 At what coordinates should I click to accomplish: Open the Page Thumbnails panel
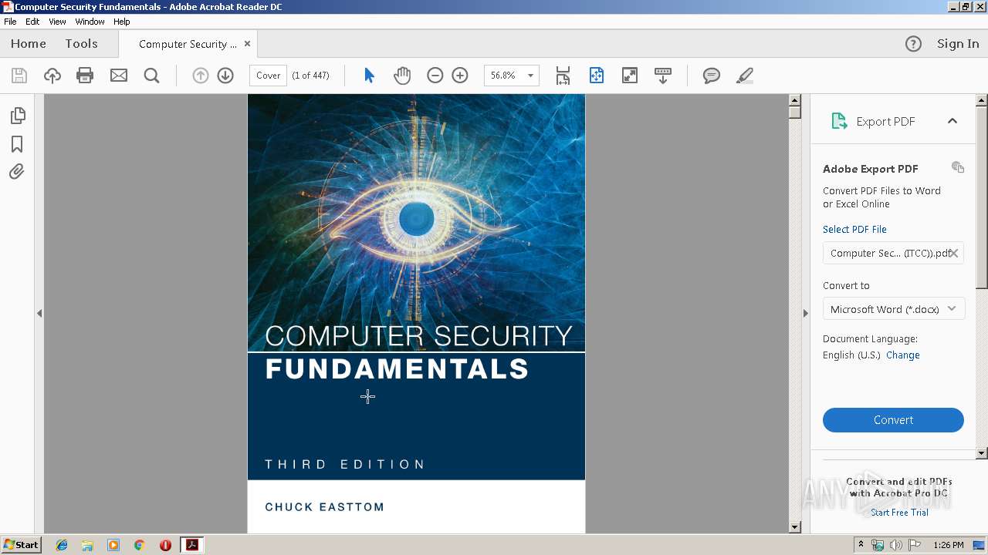(17, 116)
